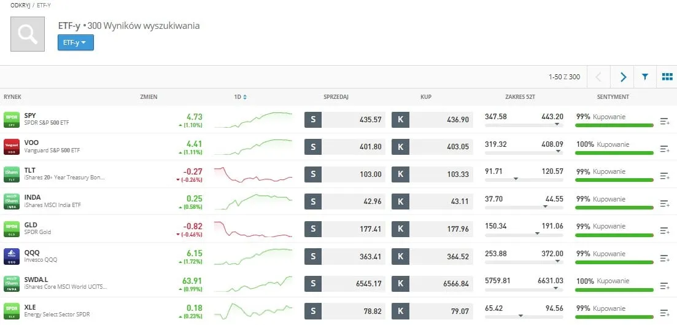Image resolution: width=677 pixels, height=325 pixels.
Task: Buy GLD at 177.96
Action: click(432, 229)
